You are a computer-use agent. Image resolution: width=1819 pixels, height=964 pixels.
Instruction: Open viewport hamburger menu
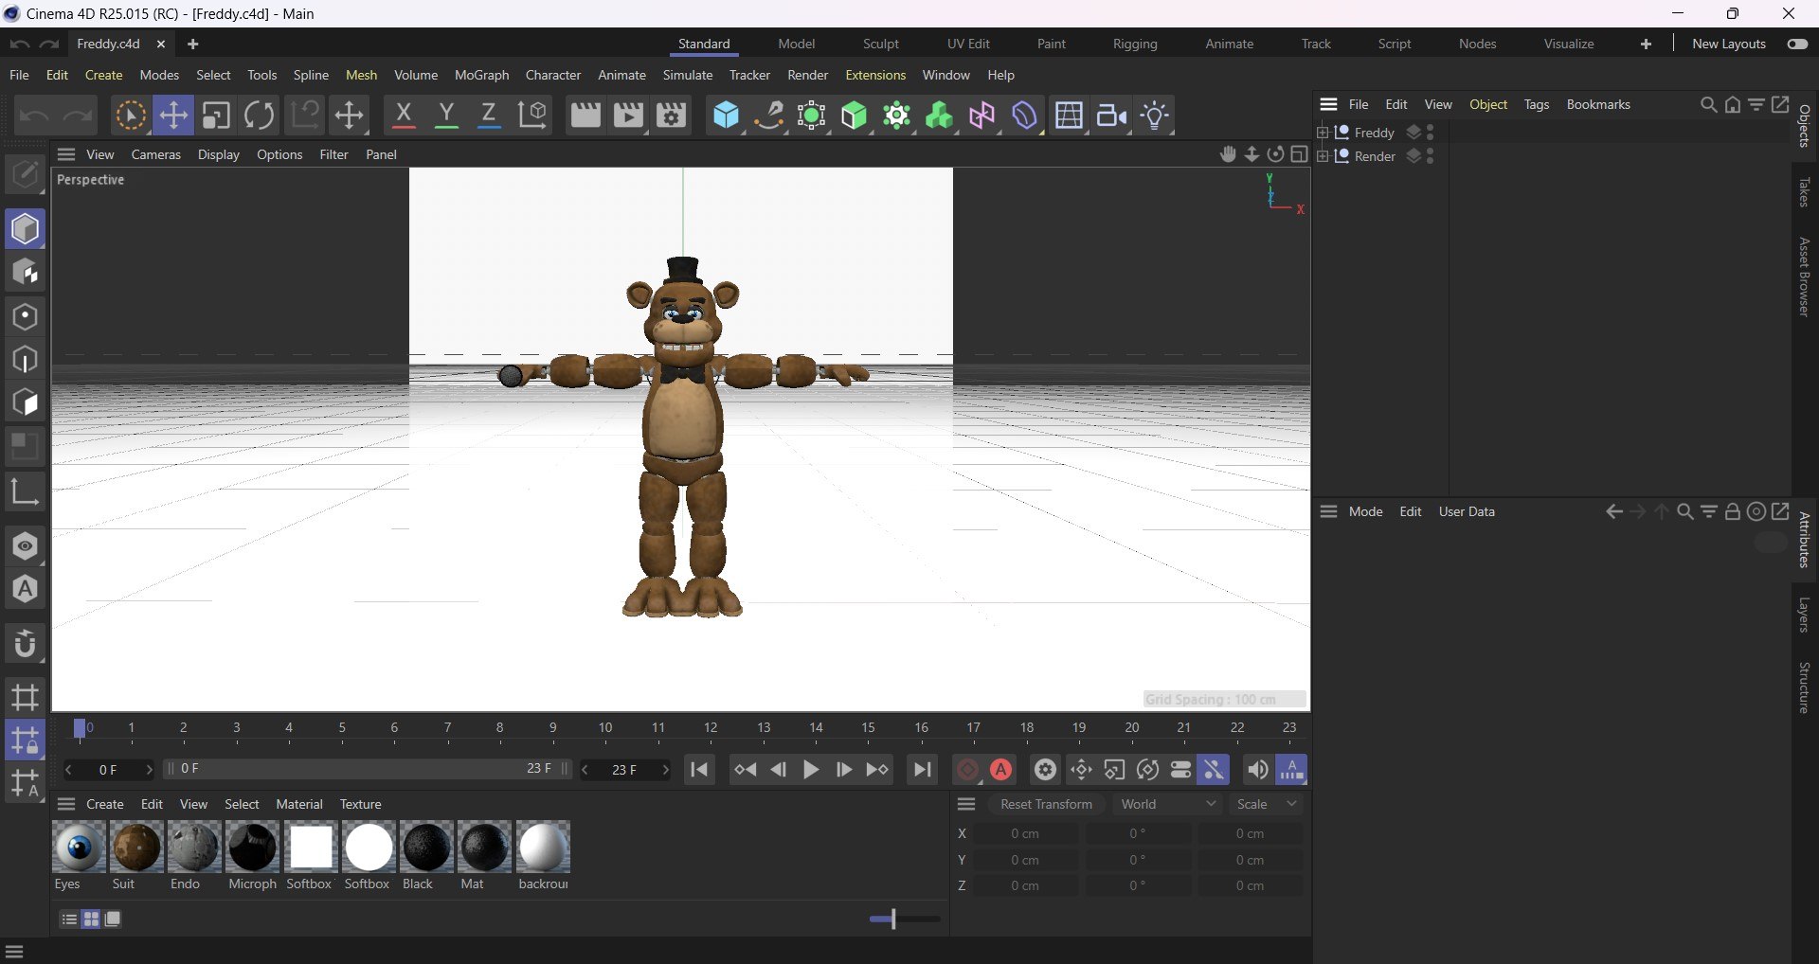point(66,154)
